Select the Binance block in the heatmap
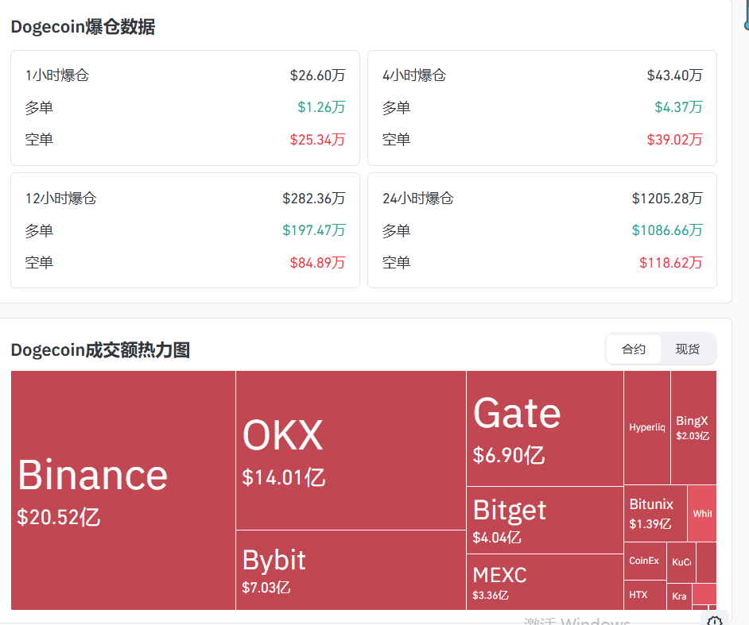749x625 pixels. [123, 490]
